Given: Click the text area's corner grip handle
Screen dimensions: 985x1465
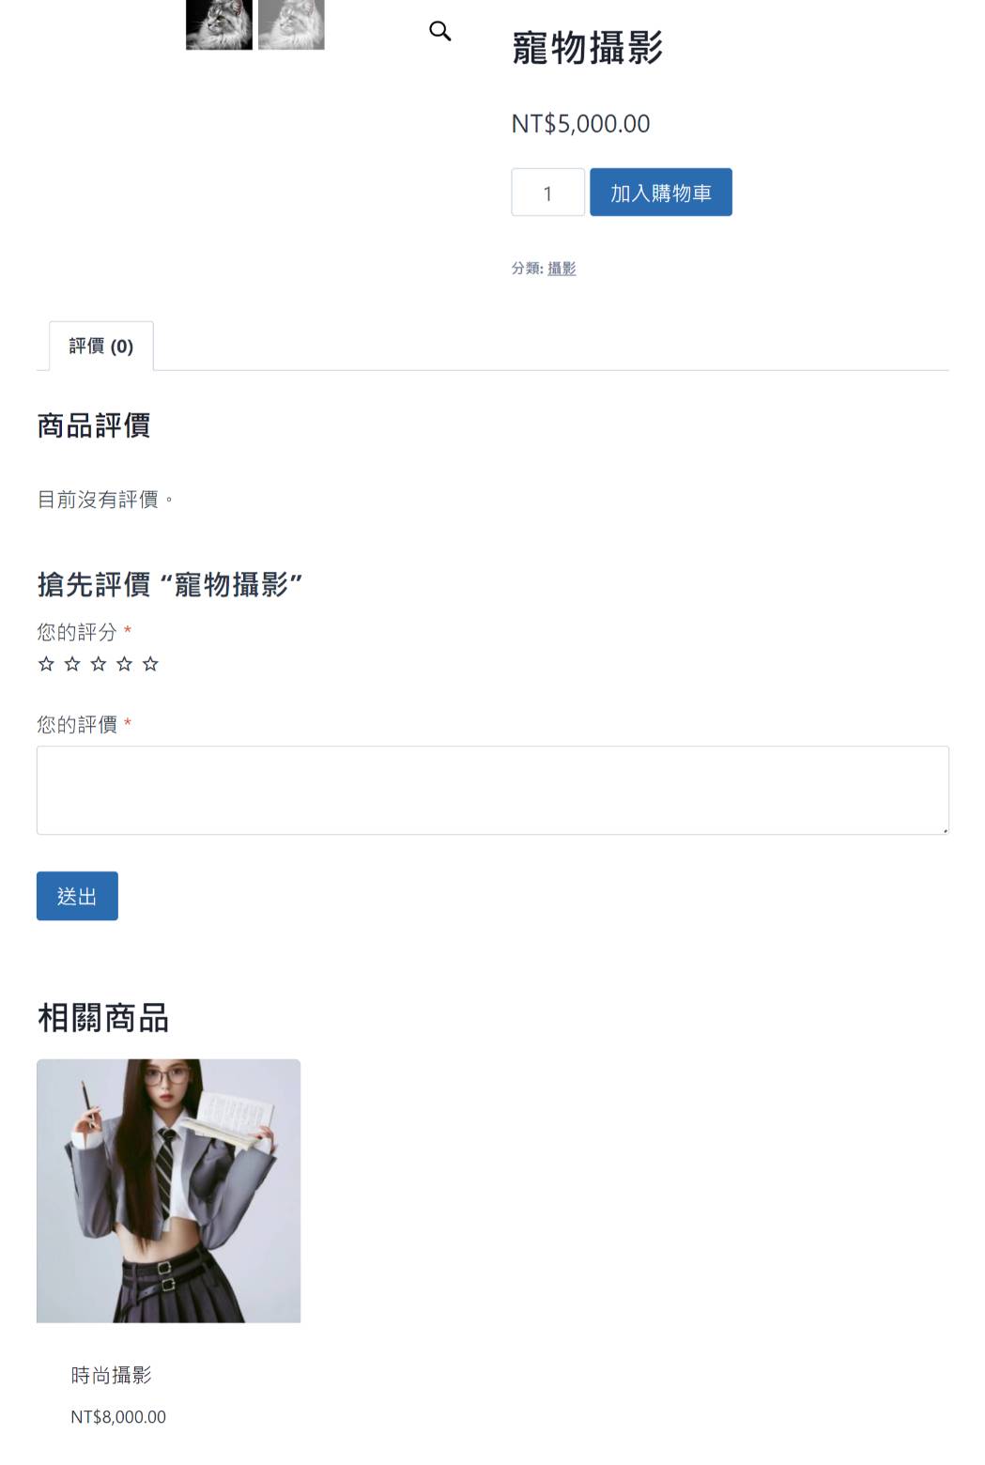Looking at the screenshot, I should pyautogui.click(x=945, y=830).
